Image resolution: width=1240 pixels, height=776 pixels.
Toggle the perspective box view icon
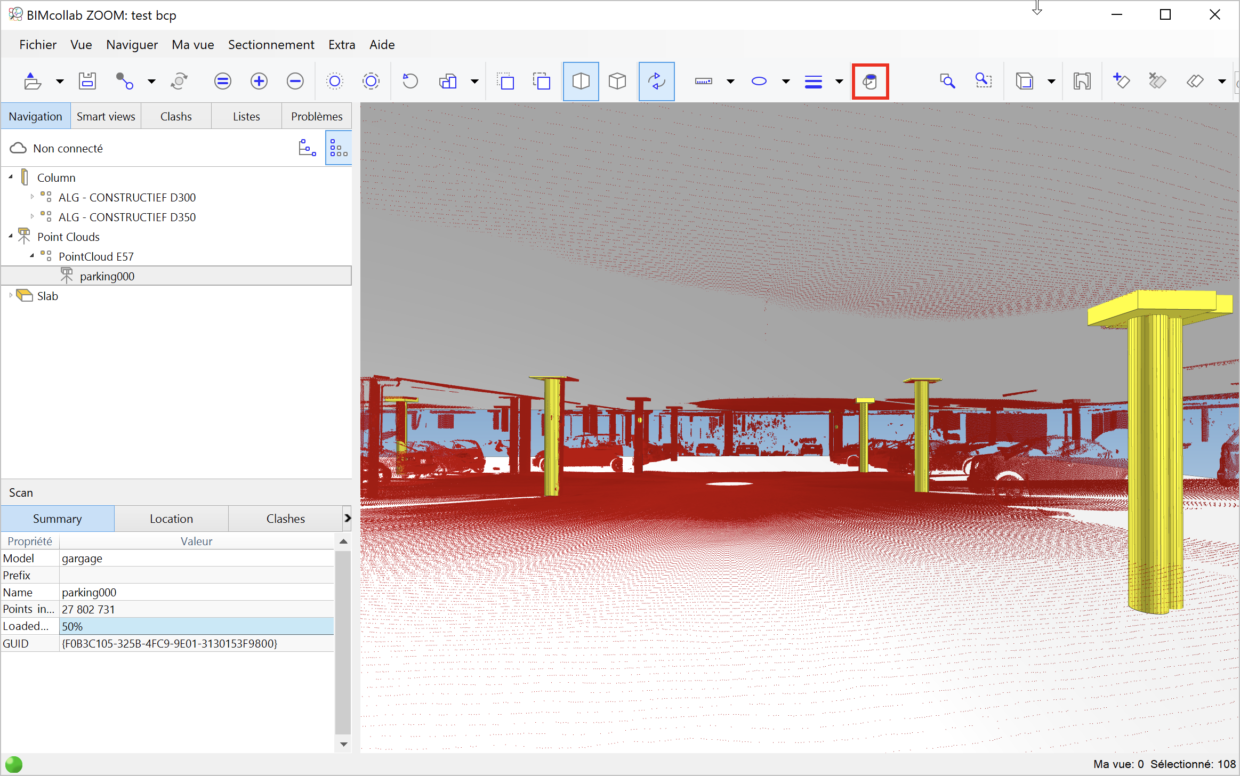[x=581, y=82]
